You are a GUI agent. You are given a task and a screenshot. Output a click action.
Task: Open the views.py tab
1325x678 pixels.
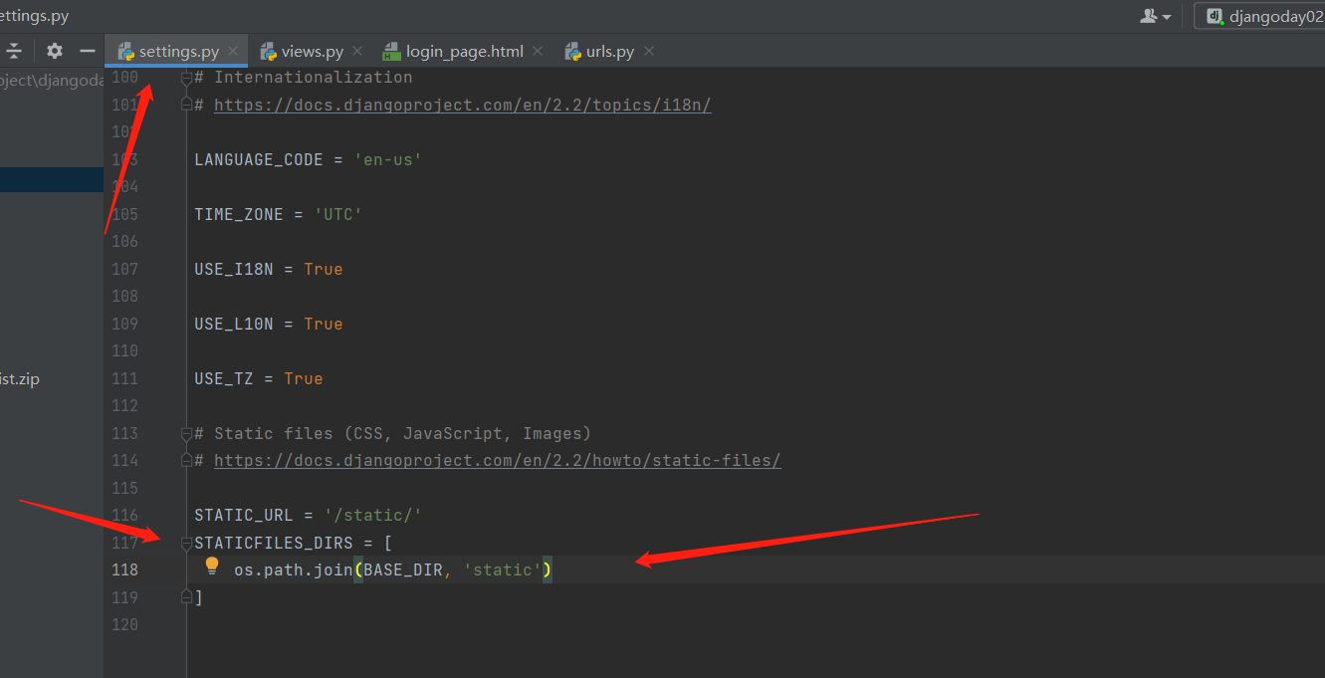[312, 51]
